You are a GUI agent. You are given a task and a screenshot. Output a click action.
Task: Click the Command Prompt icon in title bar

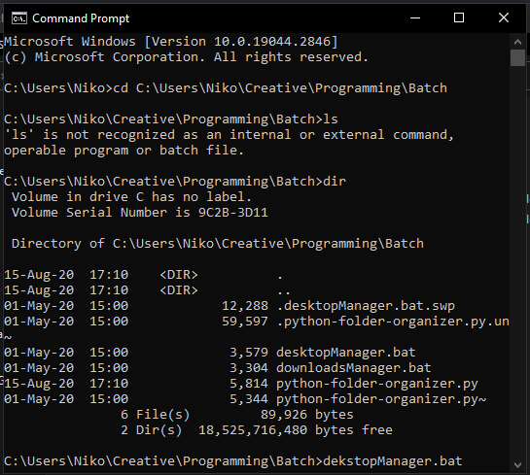click(x=18, y=18)
